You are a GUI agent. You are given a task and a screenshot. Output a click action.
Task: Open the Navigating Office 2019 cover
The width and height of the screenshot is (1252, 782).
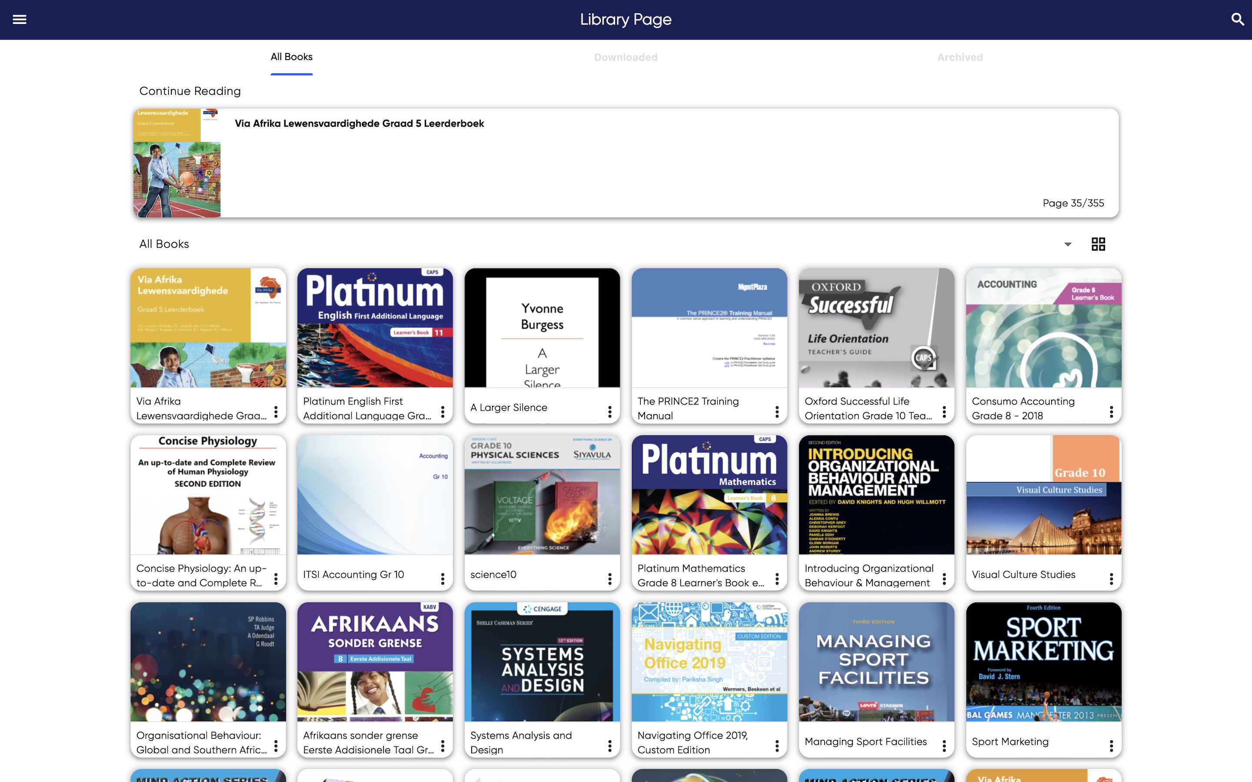[x=709, y=662]
